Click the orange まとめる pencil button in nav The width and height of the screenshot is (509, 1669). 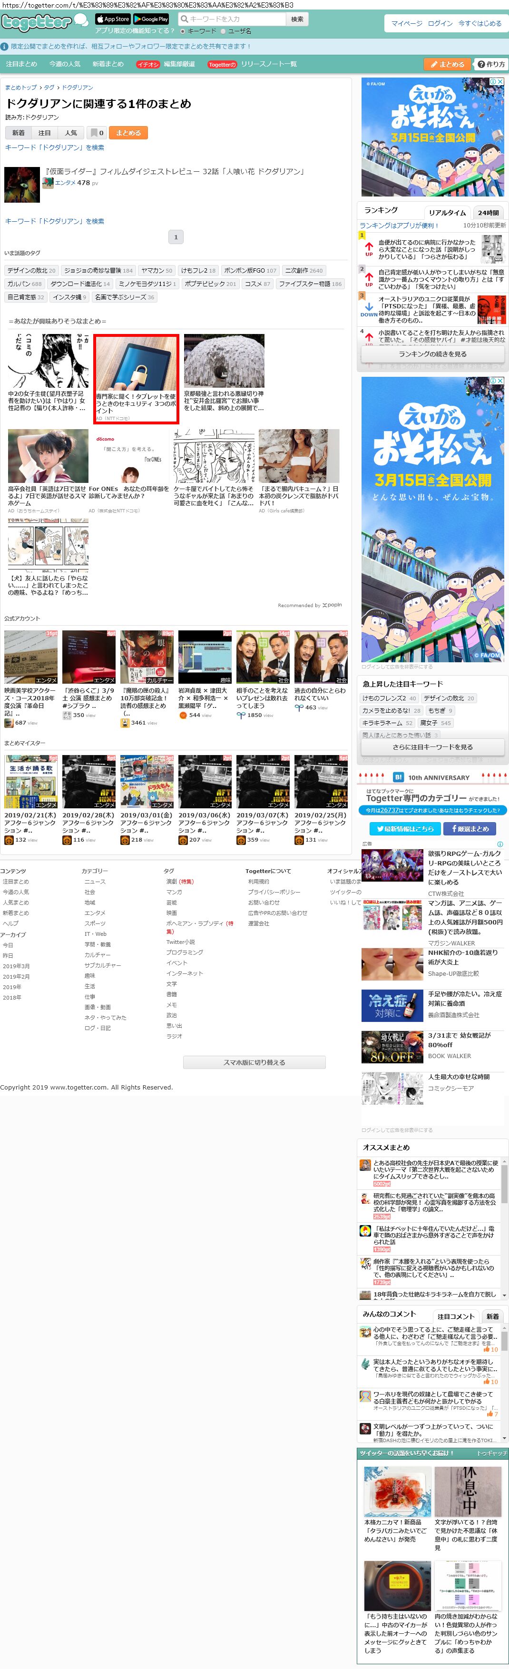click(447, 64)
